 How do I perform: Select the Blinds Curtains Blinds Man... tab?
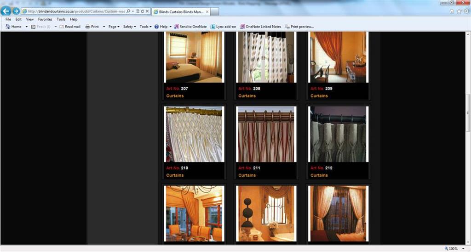[x=181, y=11]
